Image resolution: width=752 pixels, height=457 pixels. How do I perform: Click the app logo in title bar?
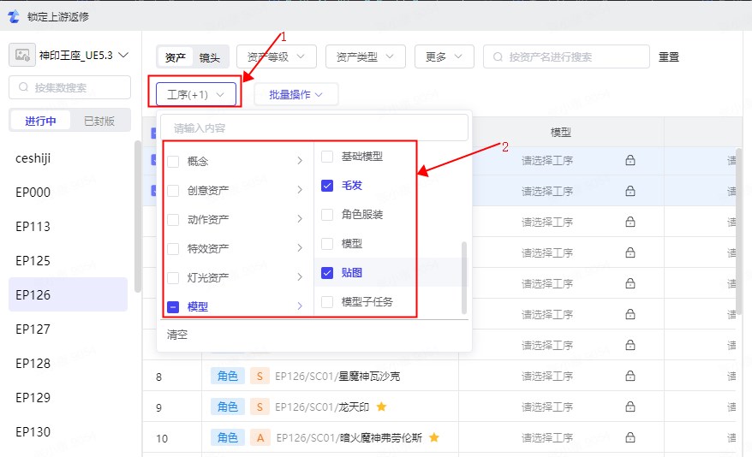click(13, 15)
